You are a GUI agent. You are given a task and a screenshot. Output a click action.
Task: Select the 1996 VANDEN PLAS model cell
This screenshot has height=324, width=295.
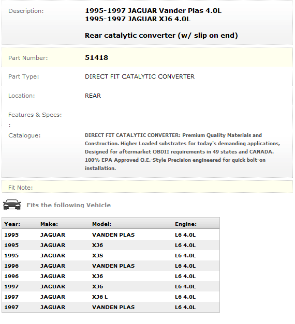113,266
